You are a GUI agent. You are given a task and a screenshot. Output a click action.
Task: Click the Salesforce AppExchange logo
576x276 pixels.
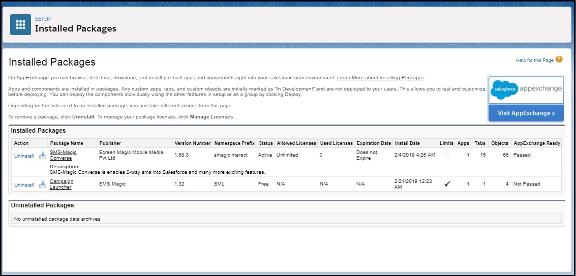(526, 89)
